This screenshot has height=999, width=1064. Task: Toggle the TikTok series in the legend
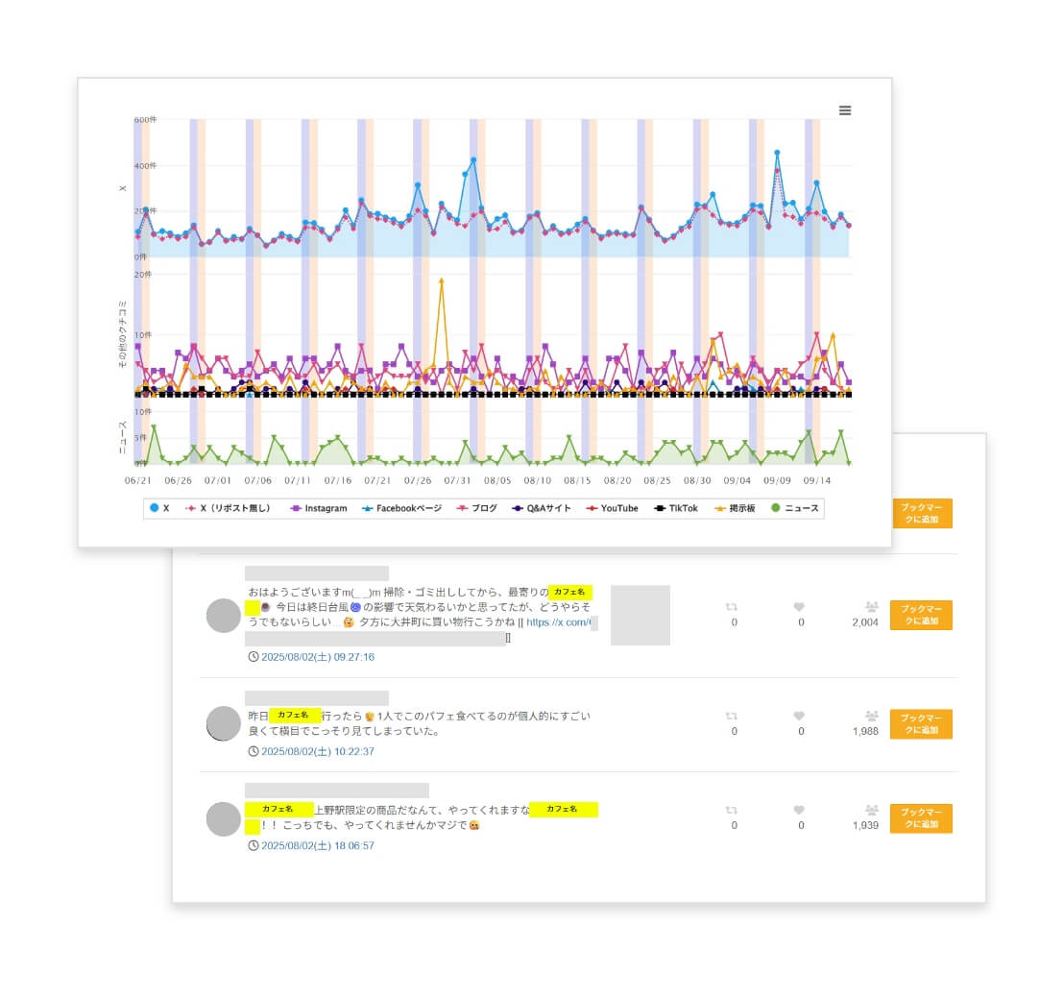click(676, 508)
